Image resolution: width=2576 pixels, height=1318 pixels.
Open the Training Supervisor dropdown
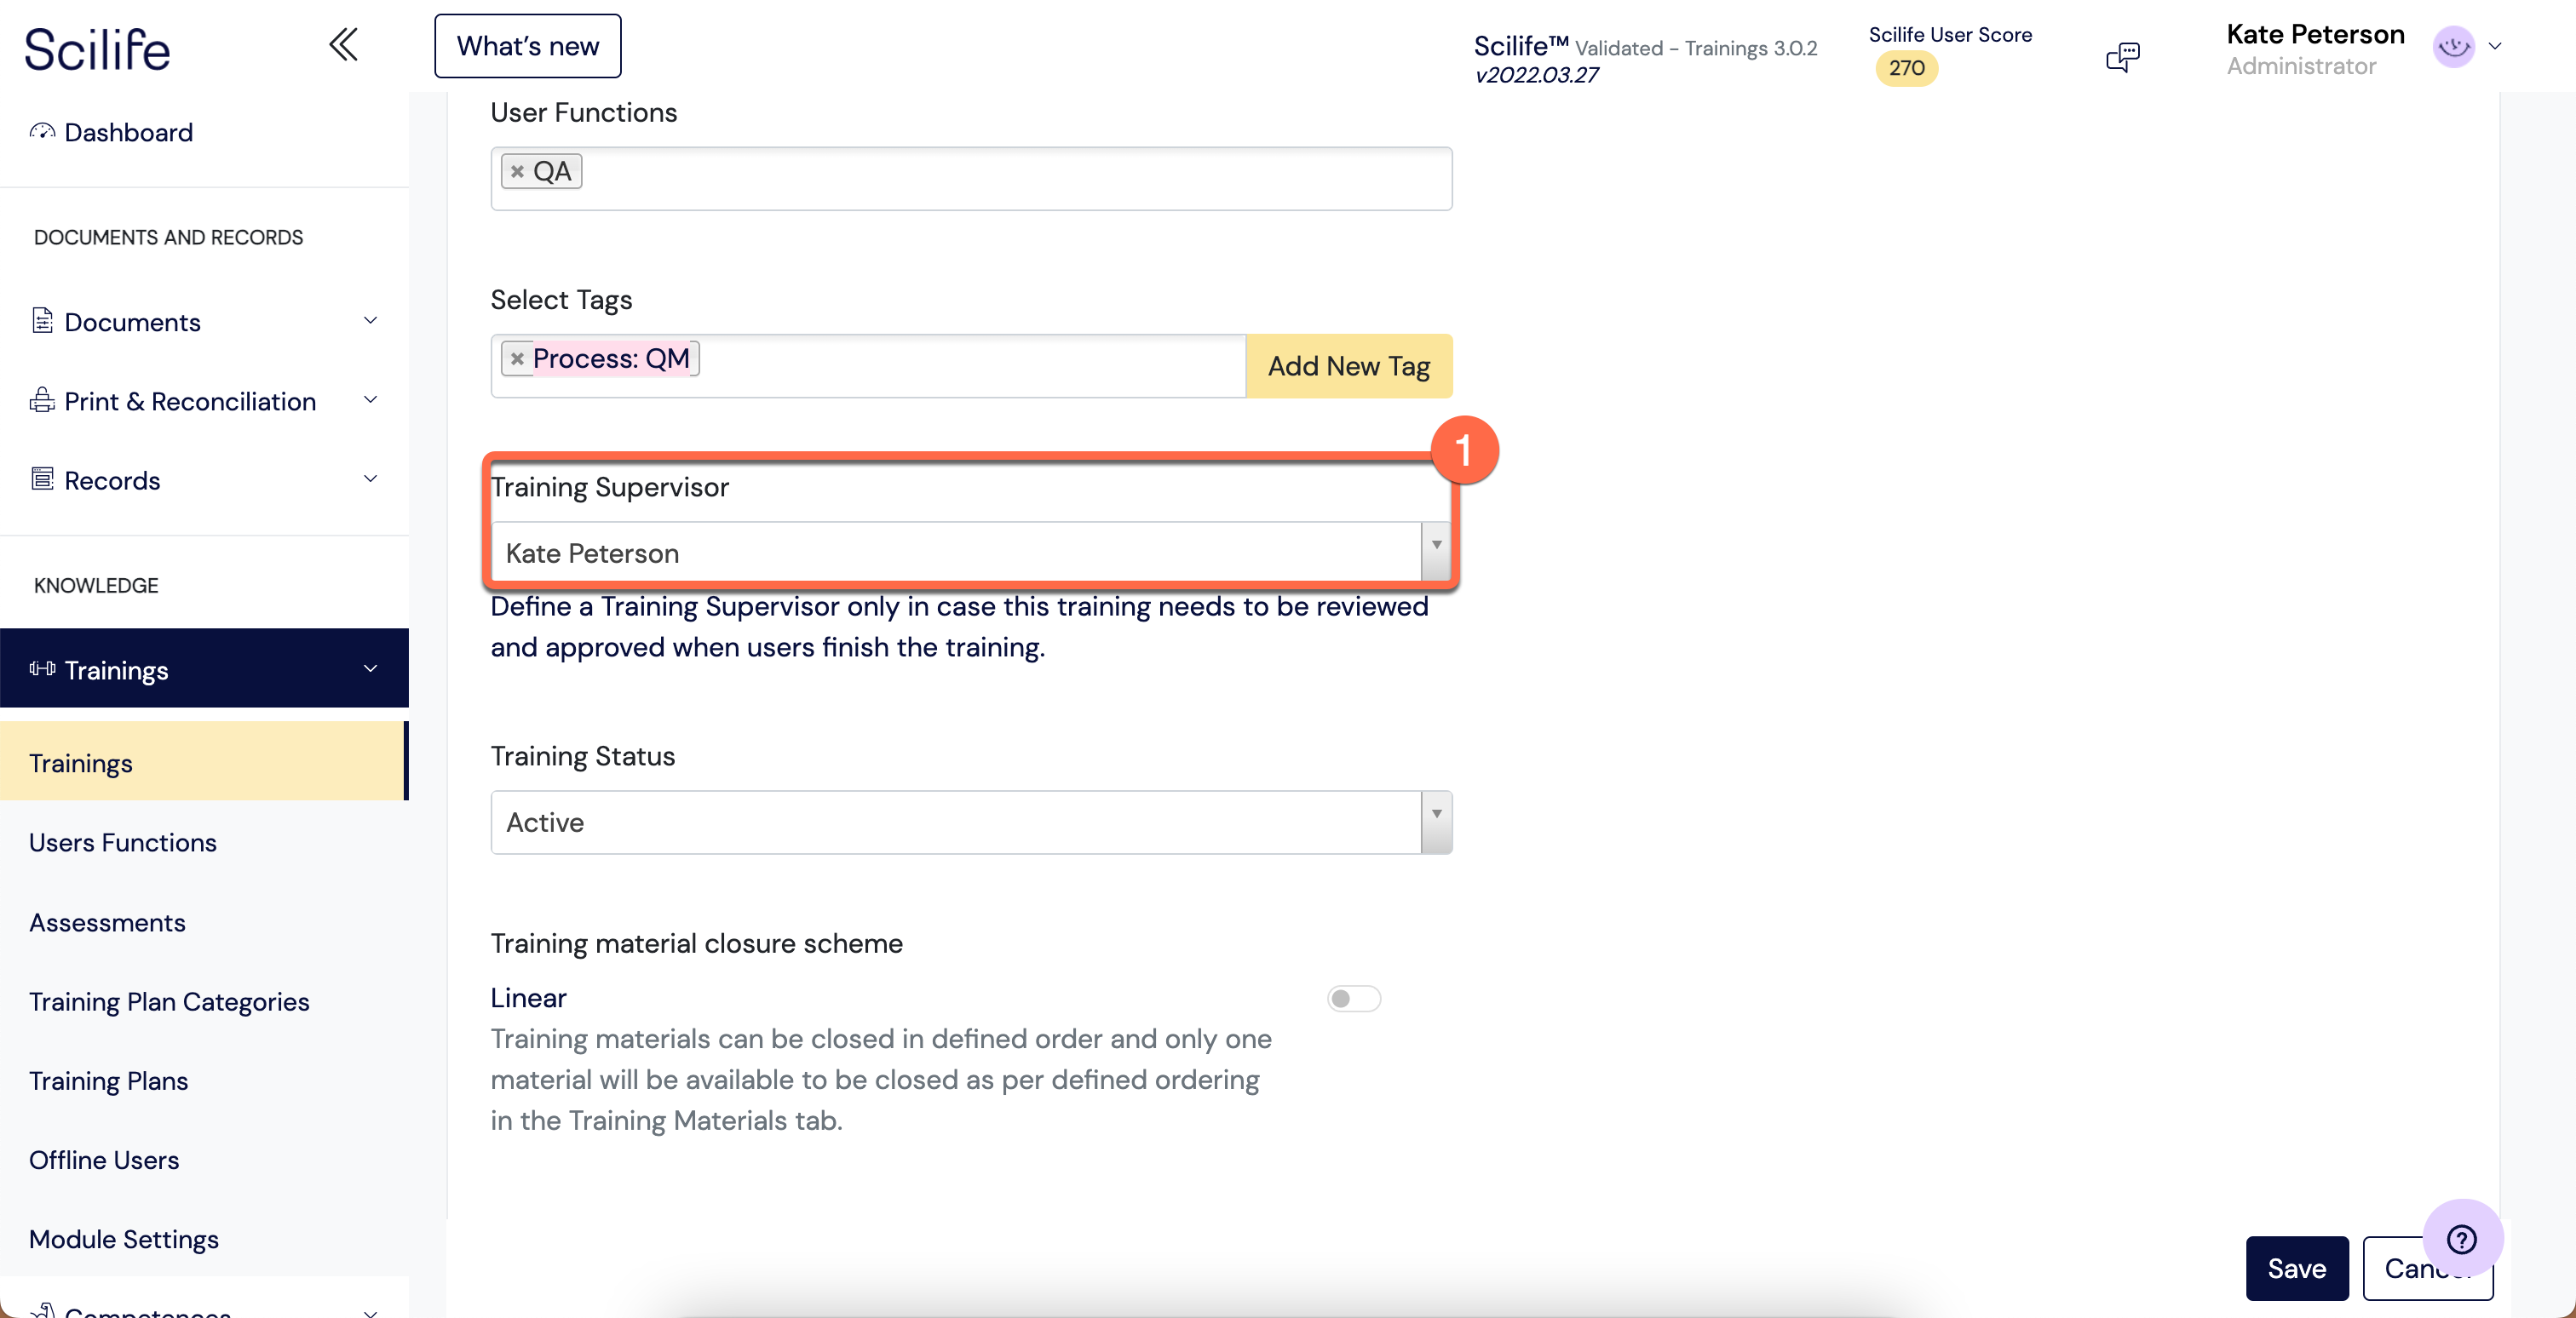click(x=1435, y=552)
